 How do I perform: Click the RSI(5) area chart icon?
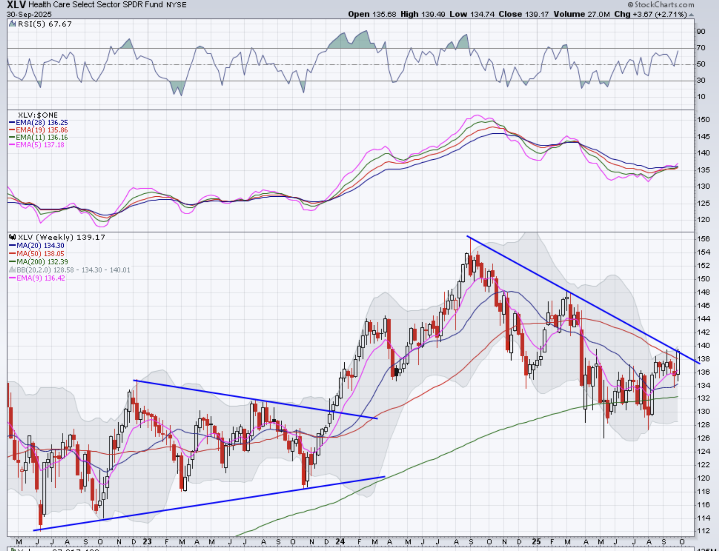[x=12, y=24]
